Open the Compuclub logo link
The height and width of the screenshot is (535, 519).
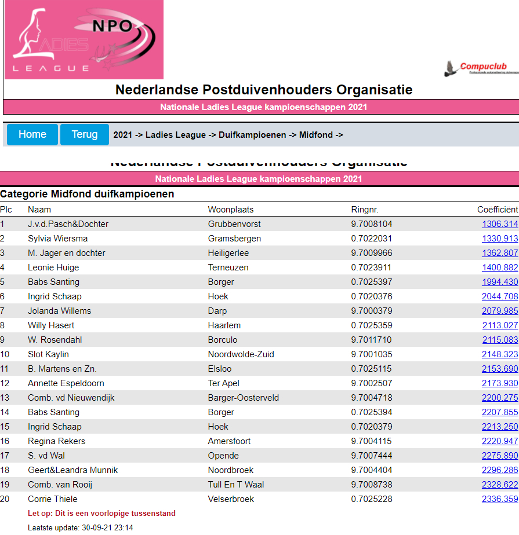(482, 68)
